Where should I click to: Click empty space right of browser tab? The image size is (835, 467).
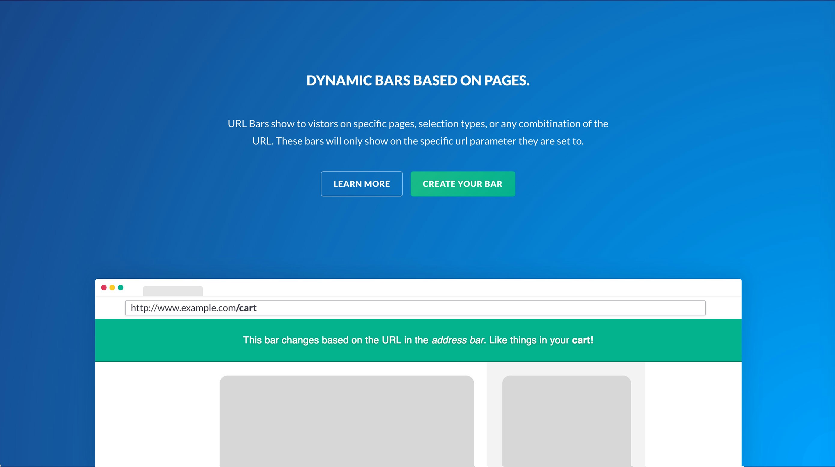pyautogui.click(x=454, y=288)
